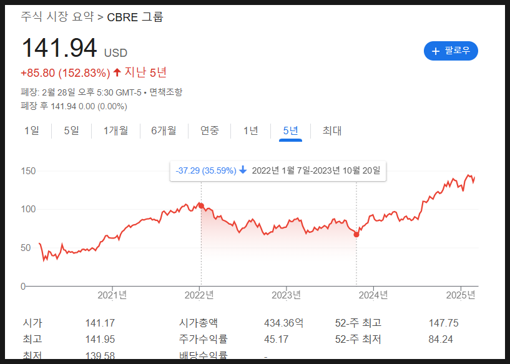510x364 pixels.
Task: Click the 150 y-axis label
Action: pos(28,171)
